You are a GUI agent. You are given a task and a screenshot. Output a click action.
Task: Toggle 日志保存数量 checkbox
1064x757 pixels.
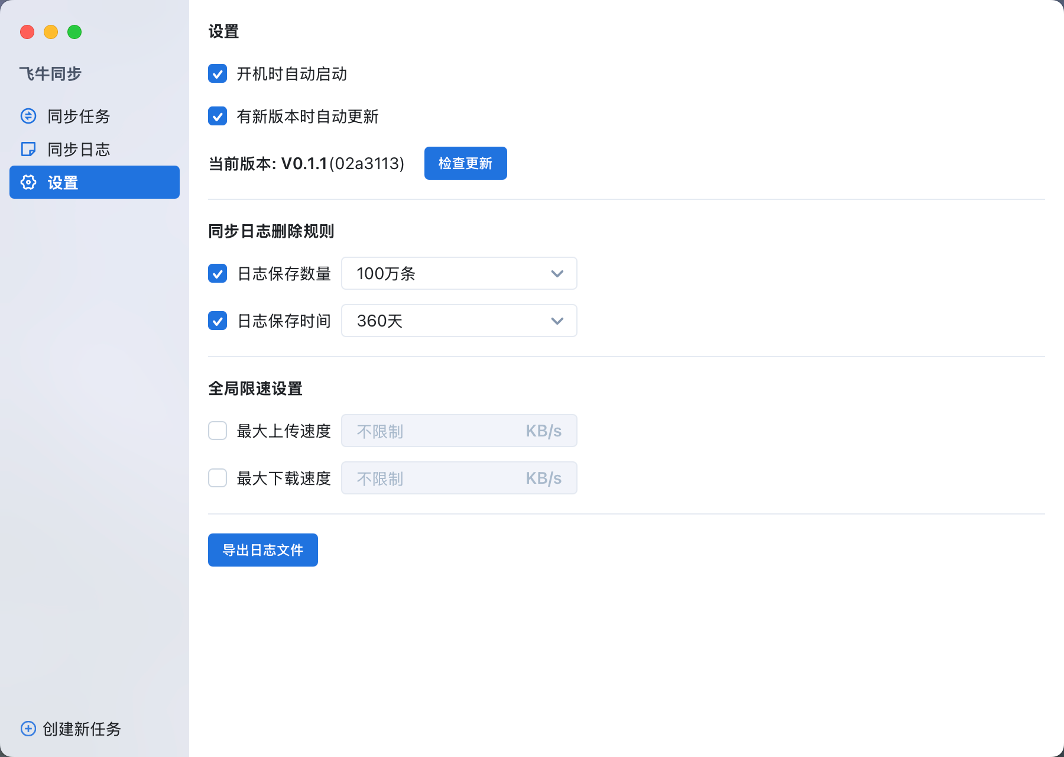click(218, 274)
